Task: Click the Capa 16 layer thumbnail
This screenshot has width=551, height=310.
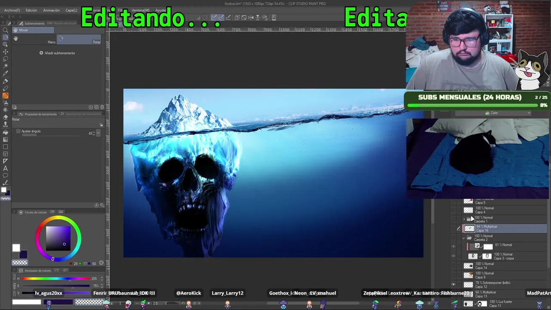Action: (469, 229)
